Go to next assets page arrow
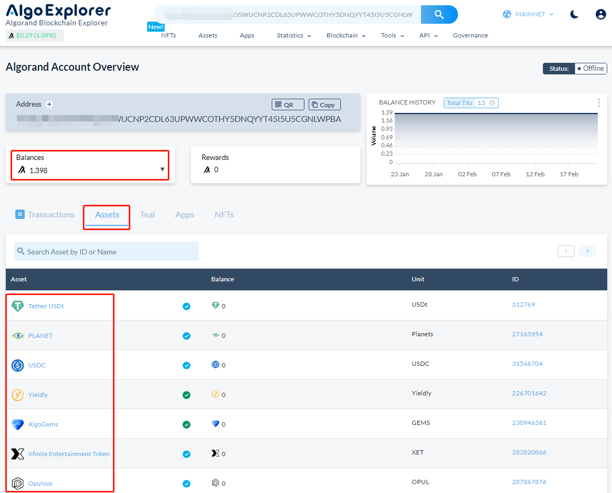 click(587, 251)
